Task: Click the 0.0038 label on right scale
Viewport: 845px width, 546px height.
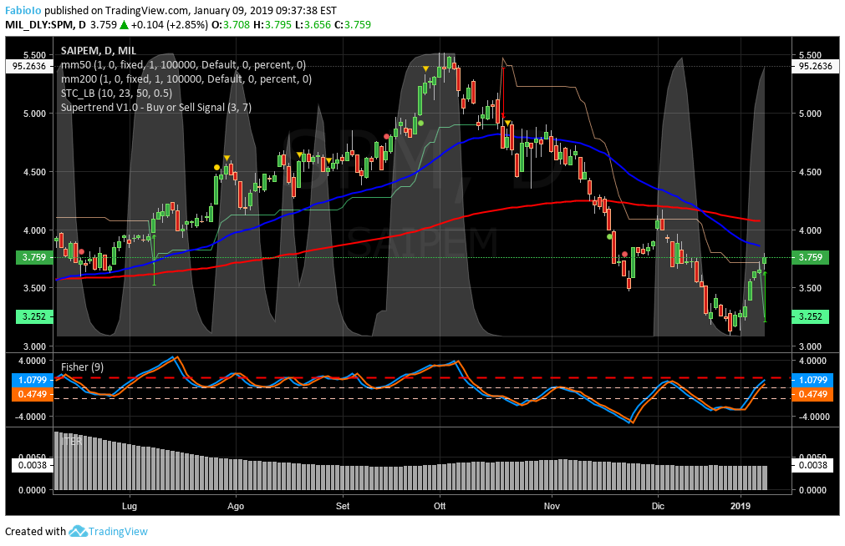Action: tap(812, 465)
